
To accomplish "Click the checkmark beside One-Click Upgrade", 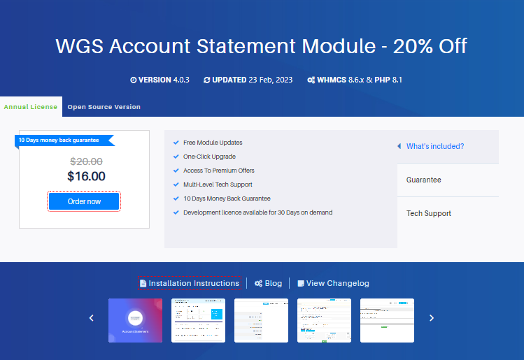I will coord(176,157).
